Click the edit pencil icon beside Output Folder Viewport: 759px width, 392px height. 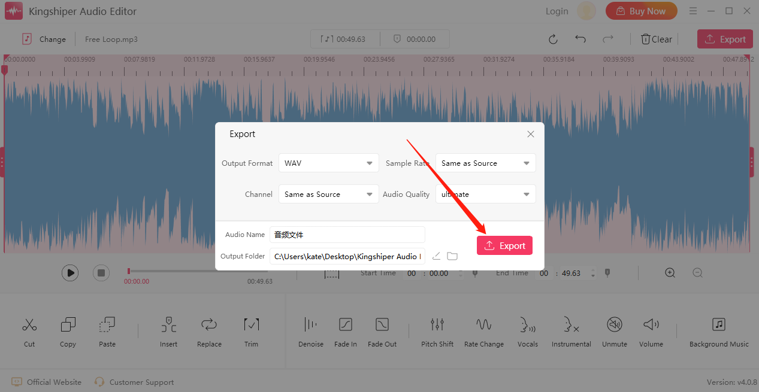437,256
